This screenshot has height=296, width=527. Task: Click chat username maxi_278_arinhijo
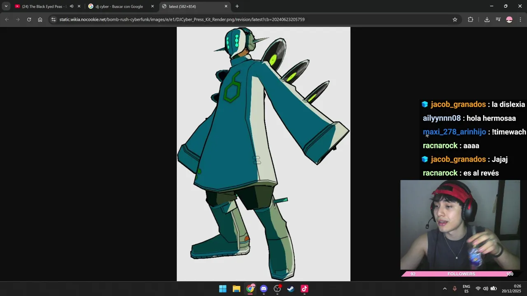point(455,132)
